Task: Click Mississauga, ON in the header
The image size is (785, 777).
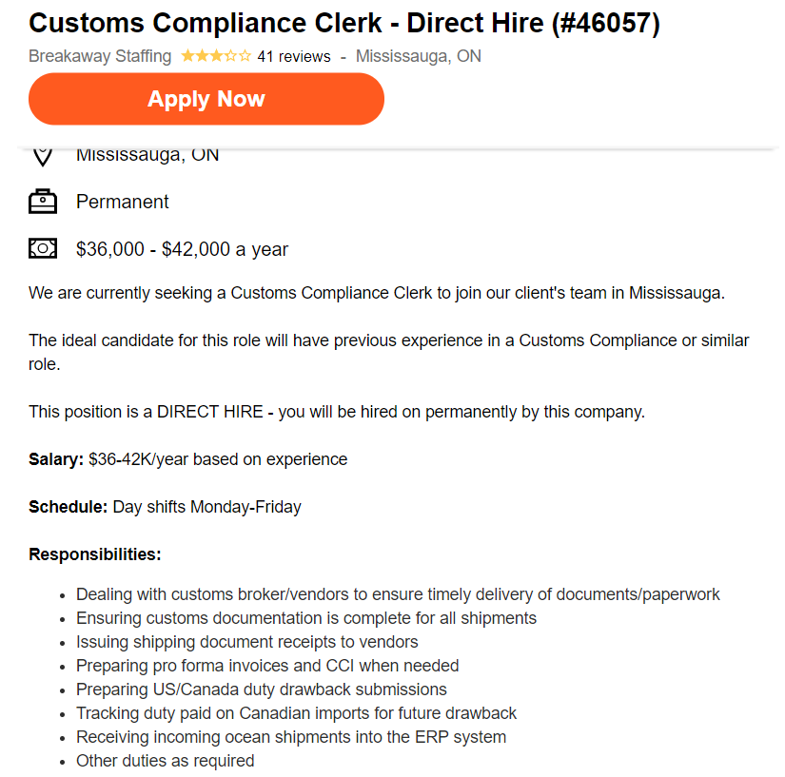Action: [x=419, y=56]
